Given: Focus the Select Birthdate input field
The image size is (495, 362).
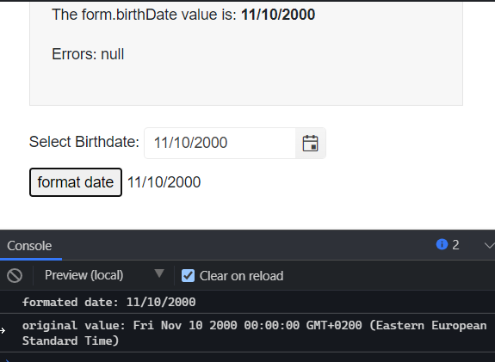Looking at the screenshot, I should coord(220,143).
